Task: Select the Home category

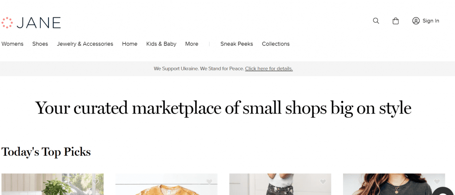Action: tap(130, 44)
